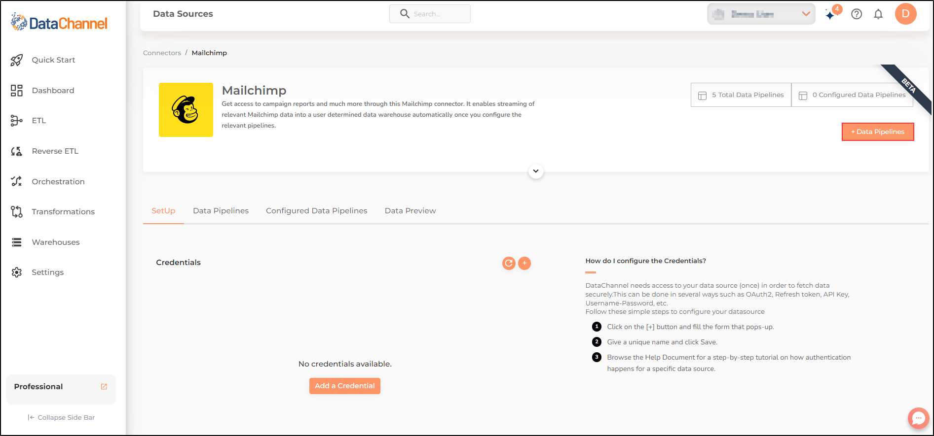
Task: Open Warehouses menu item
Action: (x=56, y=242)
